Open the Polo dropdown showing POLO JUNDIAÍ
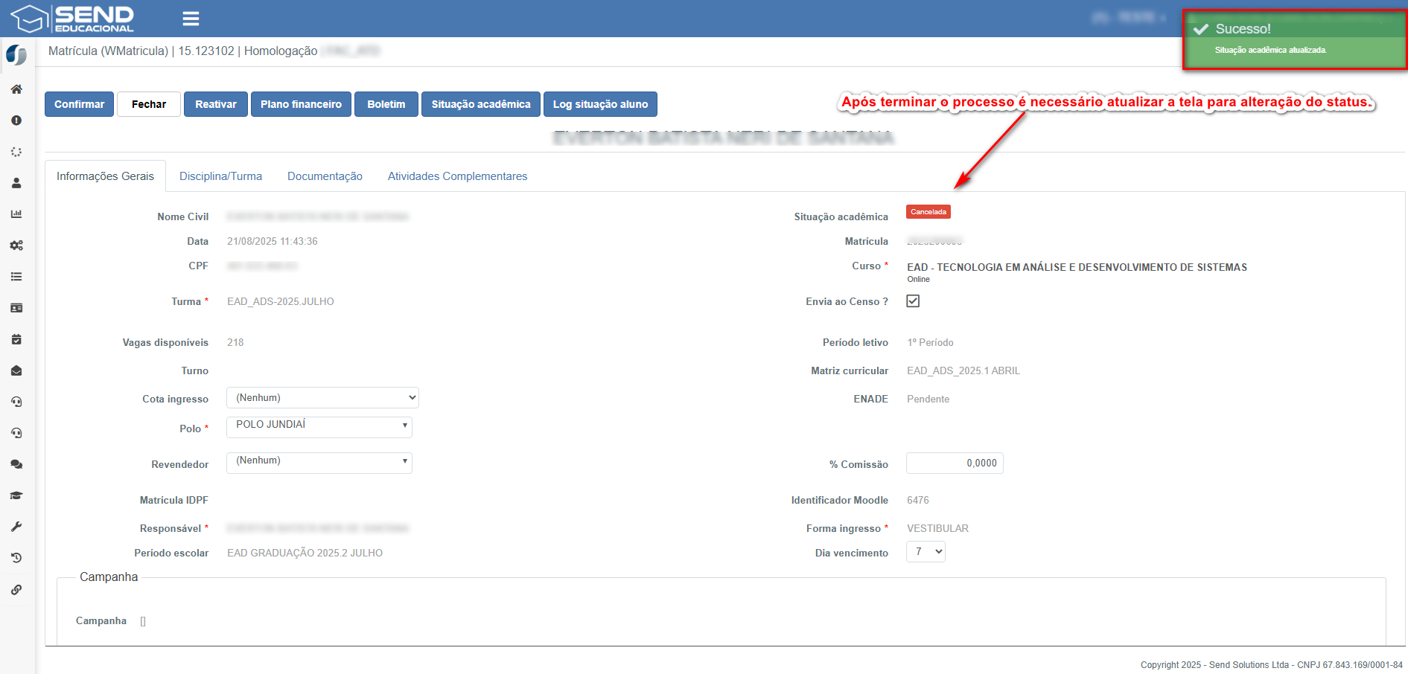 319,426
